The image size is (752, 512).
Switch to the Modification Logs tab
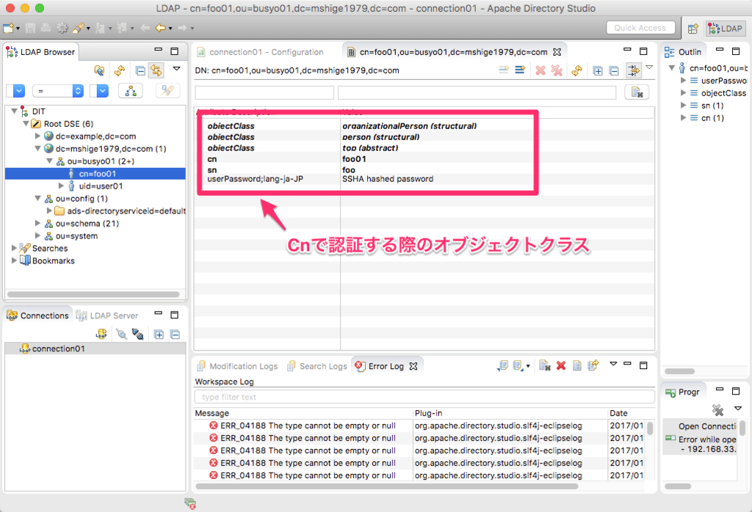237,366
